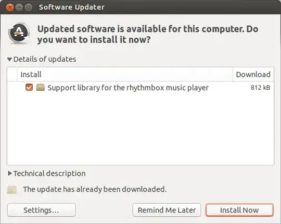The image size is (281, 224).
Task: Click the package icon beside rhythmbox library
Action: click(x=40, y=88)
